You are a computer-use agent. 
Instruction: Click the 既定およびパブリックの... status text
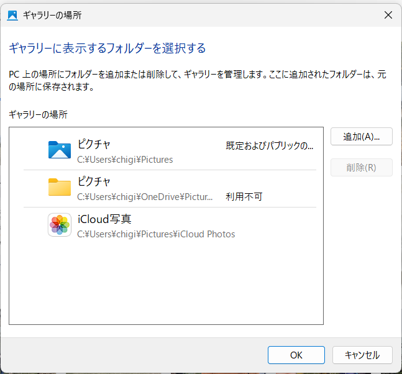pos(270,145)
